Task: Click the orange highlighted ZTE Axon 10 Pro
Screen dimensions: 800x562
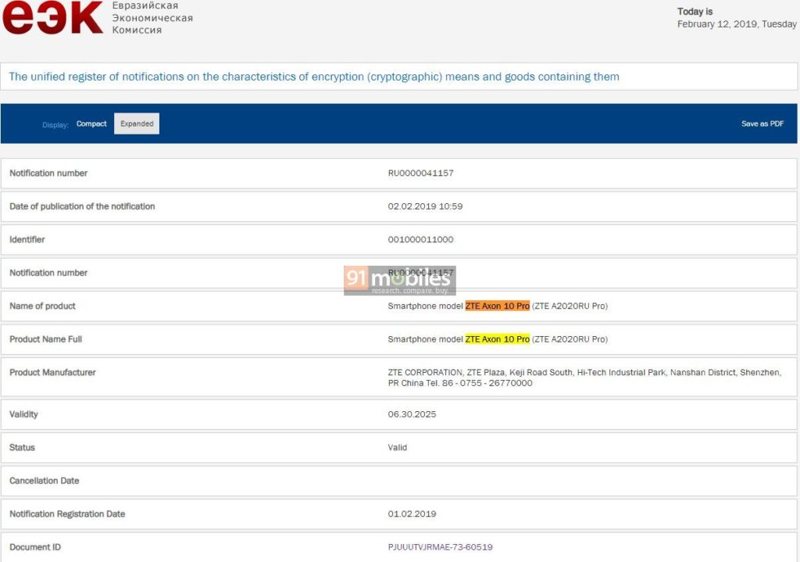Action: pyautogui.click(x=497, y=306)
